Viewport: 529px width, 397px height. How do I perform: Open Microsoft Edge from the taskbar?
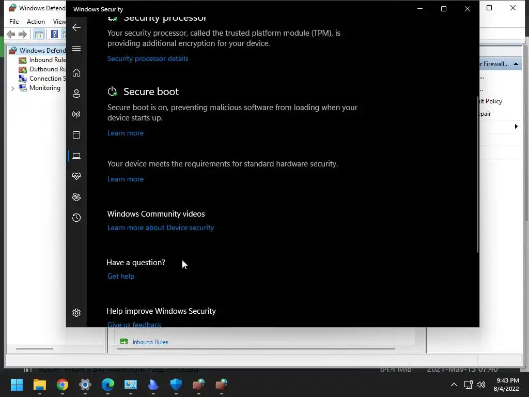point(108,385)
